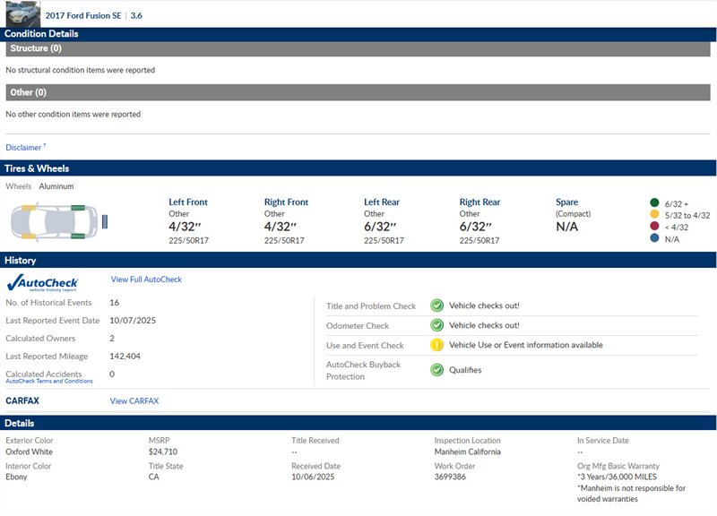This screenshot has width=717, height=516.
Task: Open AutoCheck Terms and Conditions link
Action: (49, 382)
